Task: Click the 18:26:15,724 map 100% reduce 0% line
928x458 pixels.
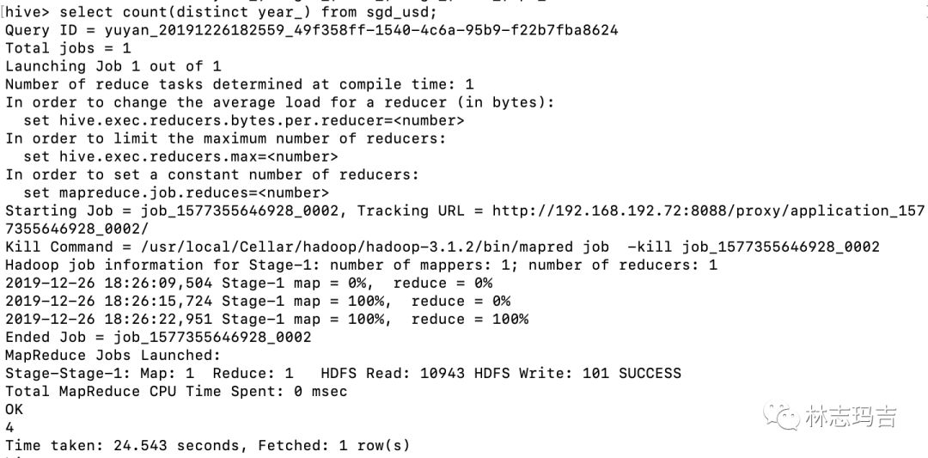Action: click(258, 301)
